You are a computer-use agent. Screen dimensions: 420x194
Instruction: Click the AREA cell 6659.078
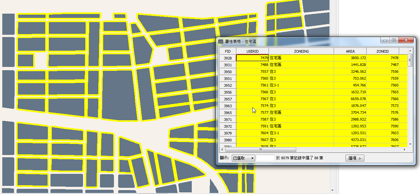(350, 99)
